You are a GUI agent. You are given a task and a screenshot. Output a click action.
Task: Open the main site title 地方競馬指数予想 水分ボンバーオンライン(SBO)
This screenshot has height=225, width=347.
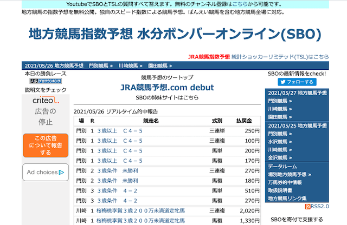click(x=175, y=34)
